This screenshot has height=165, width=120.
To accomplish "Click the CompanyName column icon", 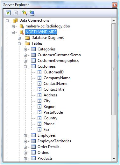I will click(x=39, y=78).
